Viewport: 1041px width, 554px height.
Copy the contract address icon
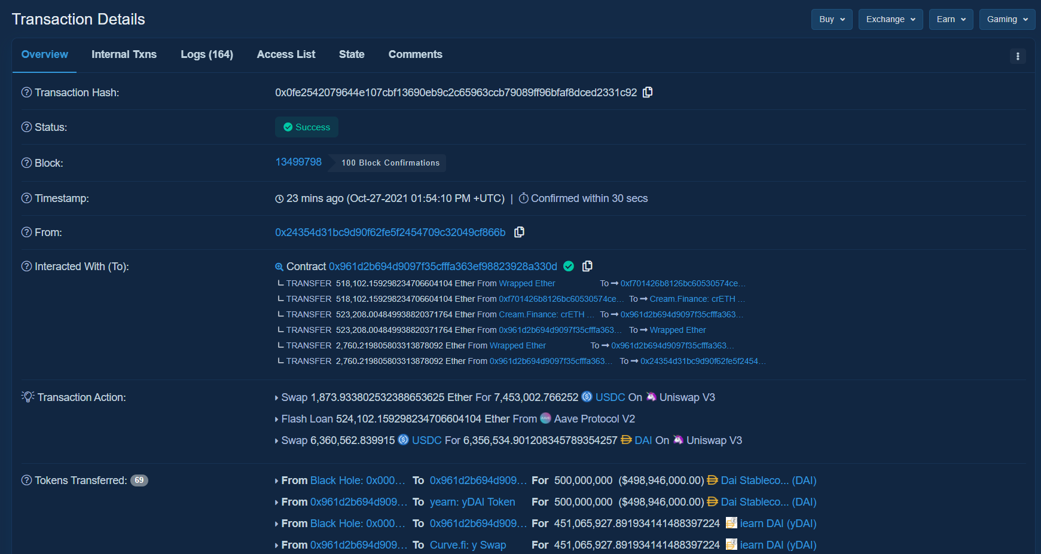(x=588, y=266)
